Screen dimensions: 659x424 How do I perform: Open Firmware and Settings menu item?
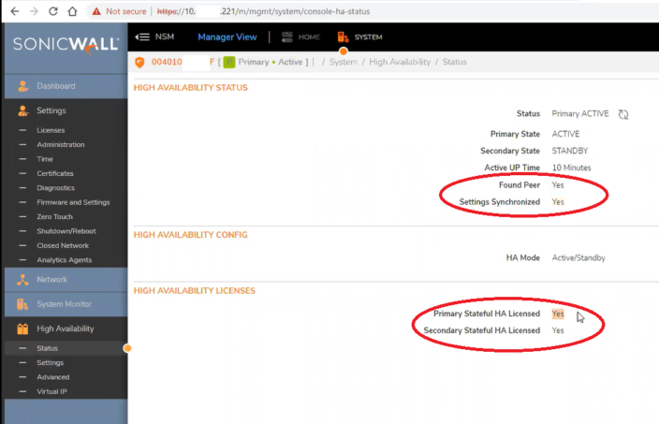click(x=73, y=202)
